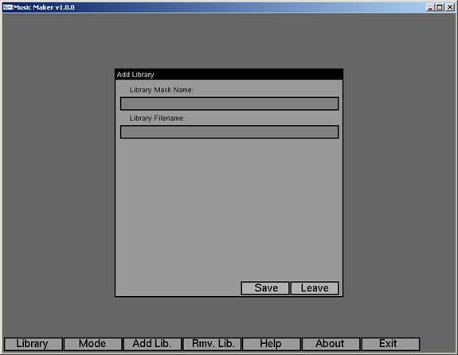
Task: Minimize the Music Maker window
Action: point(430,7)
